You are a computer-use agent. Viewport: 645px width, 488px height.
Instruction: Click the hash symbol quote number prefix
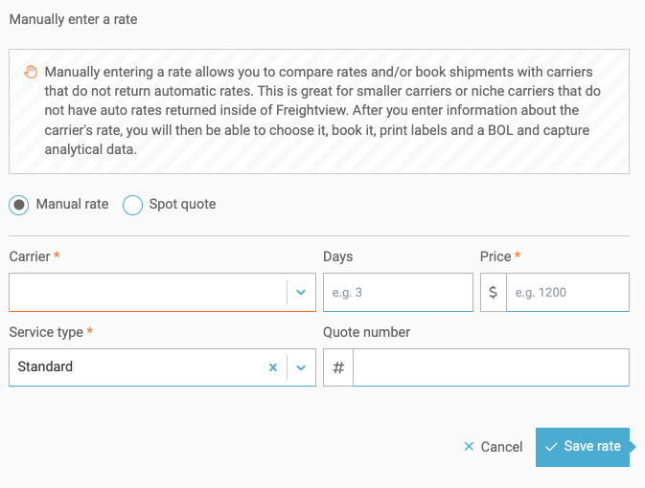[337, 366]
